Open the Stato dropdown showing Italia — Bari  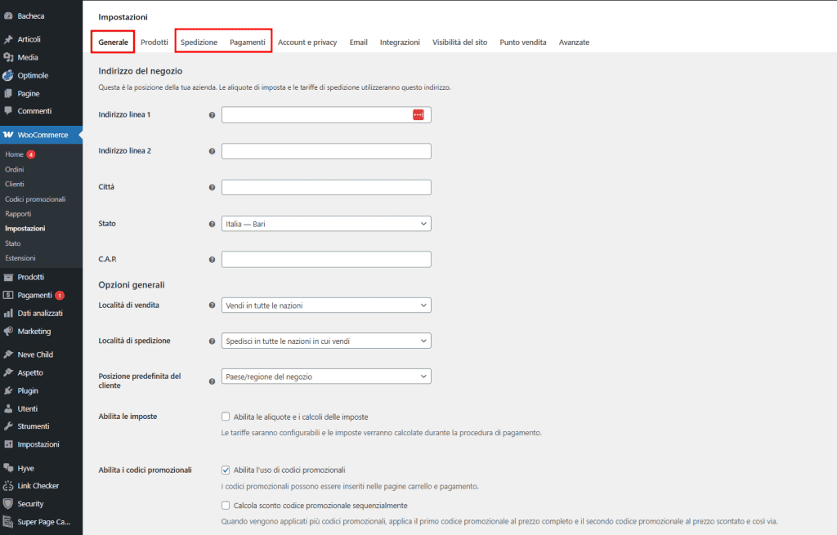pos(326,223)
